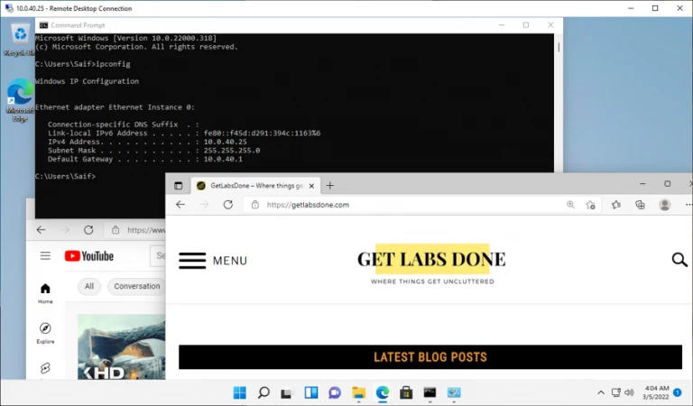Open the HD video thumbnail on YouTube
The width and height of the screenshot is (693, 406).
[122, 346]
